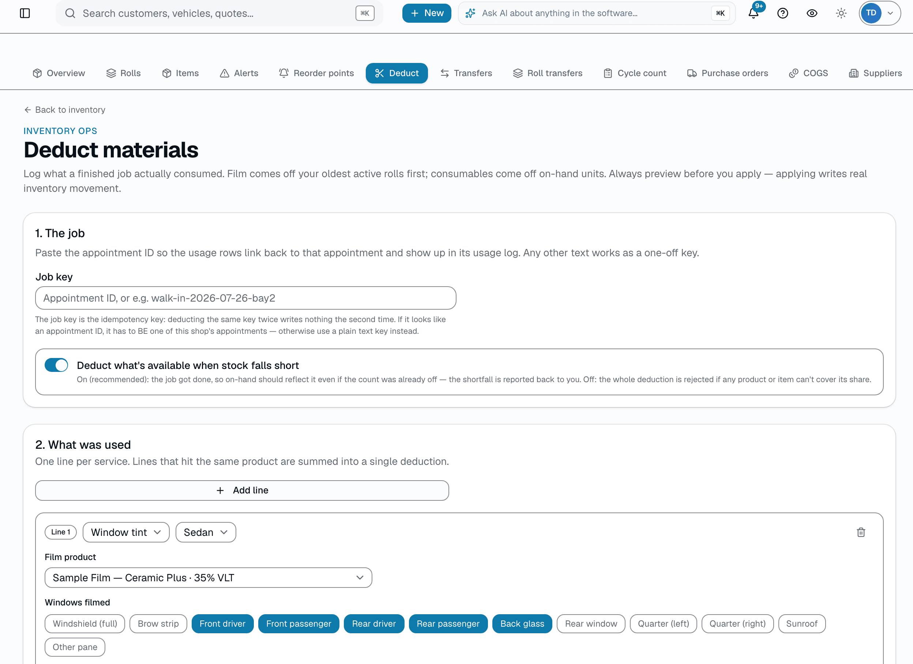Open the Sedan vehicle type dropdown
Viewport: 913px width, 664px height.
(206, 532)
